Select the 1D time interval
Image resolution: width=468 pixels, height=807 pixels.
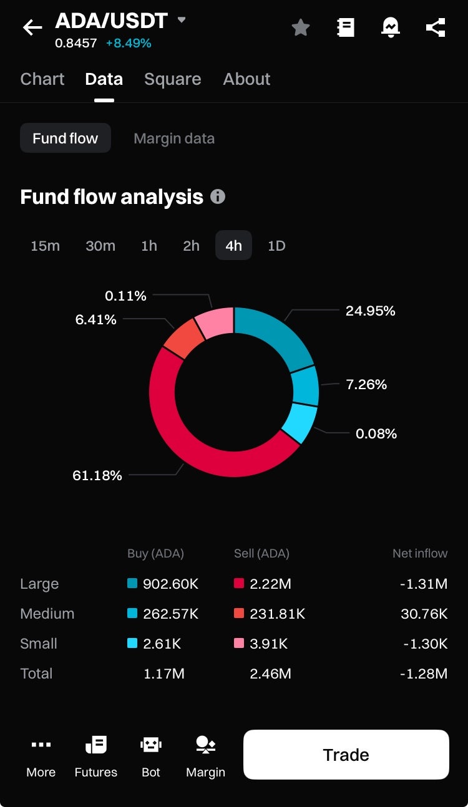pyautogui.click(x=276, y=246)
